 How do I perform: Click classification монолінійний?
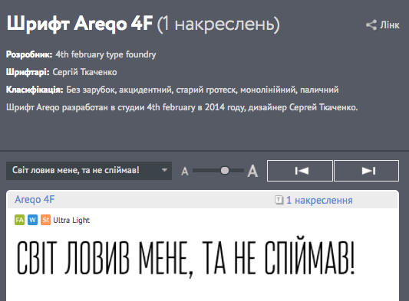tap(268, 90)
